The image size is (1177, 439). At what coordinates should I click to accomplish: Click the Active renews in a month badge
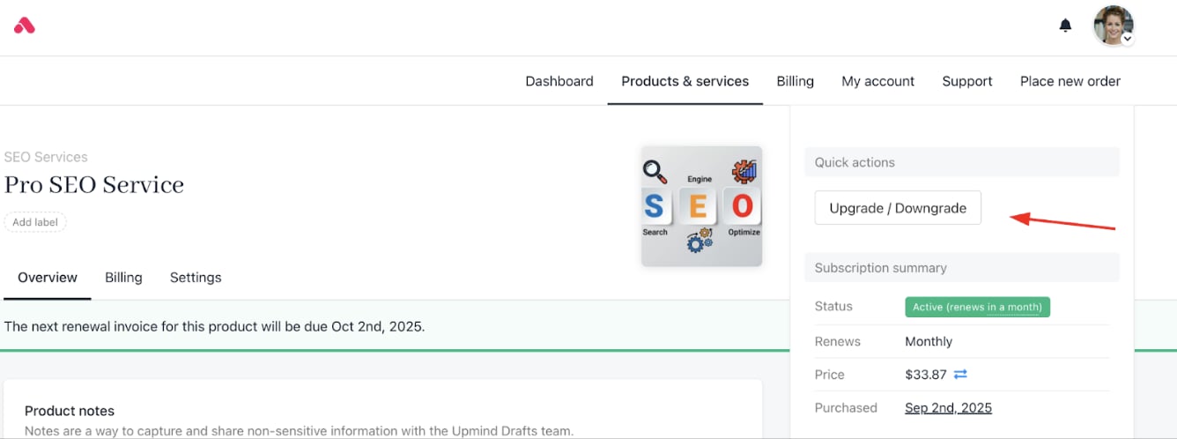(x=977, y=307)
